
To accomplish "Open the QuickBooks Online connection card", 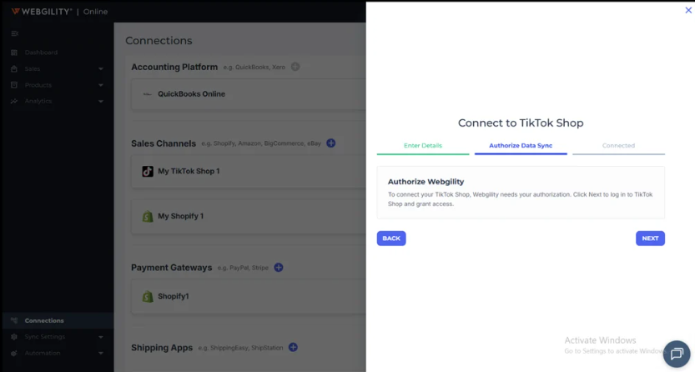I will point(249,94).
